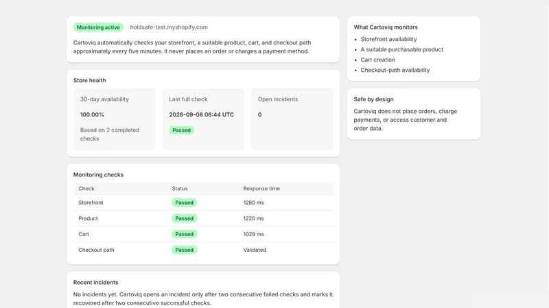549x308 pixels.
Task: Click the Passed badge in Checkout path row
Action: [x=184, y=250]
